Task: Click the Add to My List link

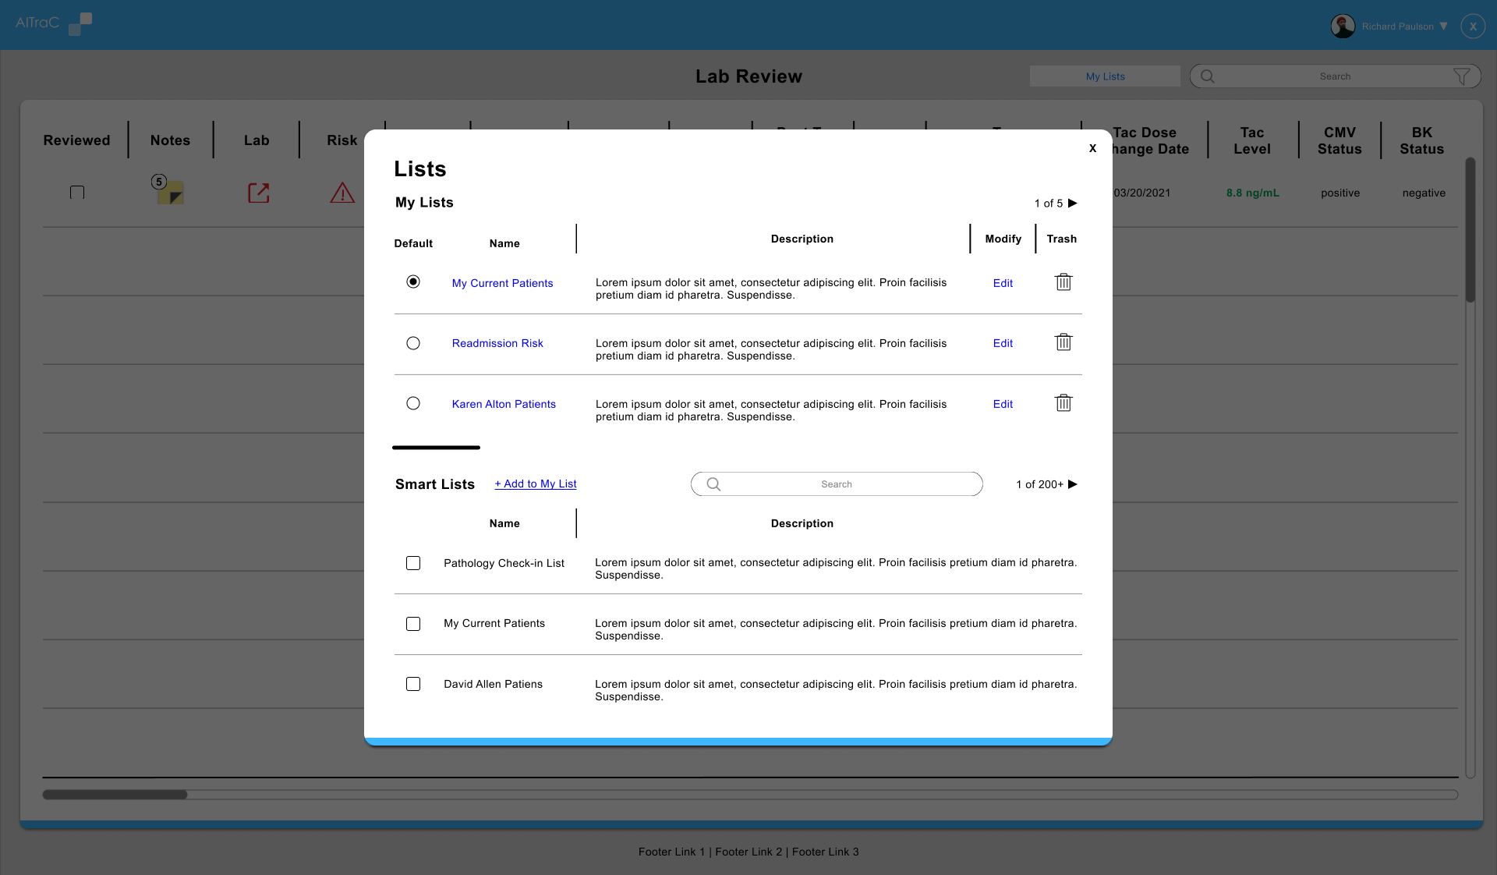Action: [535, 484]
